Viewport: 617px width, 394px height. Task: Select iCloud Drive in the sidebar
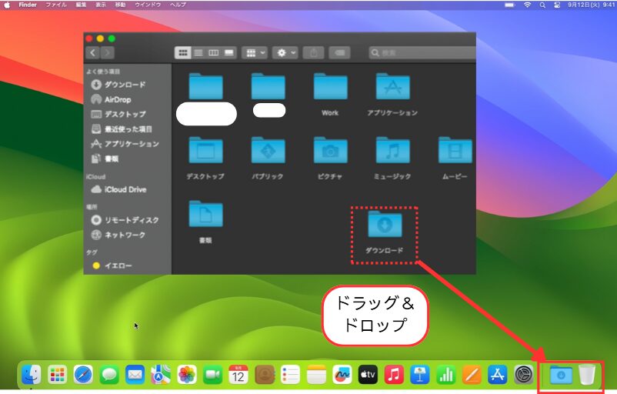pyautogui.click(x=125, y=189)
